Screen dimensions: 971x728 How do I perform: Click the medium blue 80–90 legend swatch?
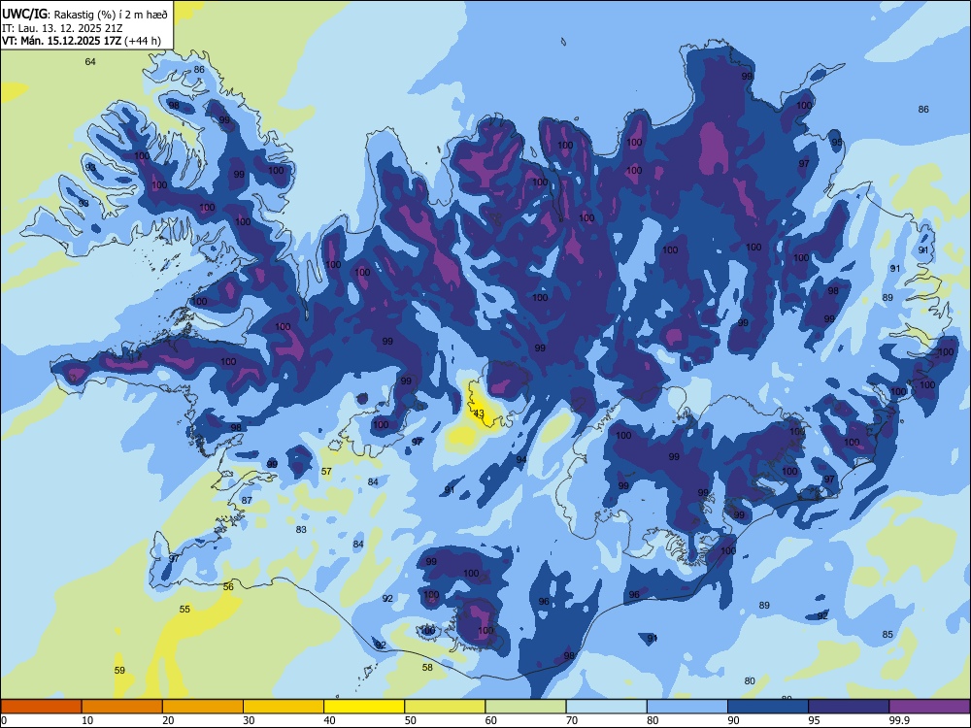[687, 707]
